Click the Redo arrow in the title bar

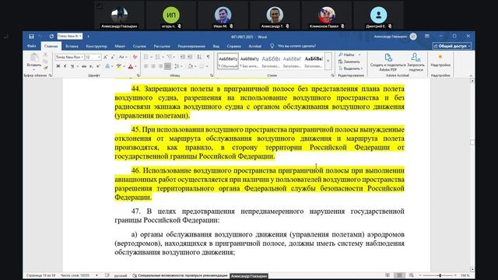[51, 37]
